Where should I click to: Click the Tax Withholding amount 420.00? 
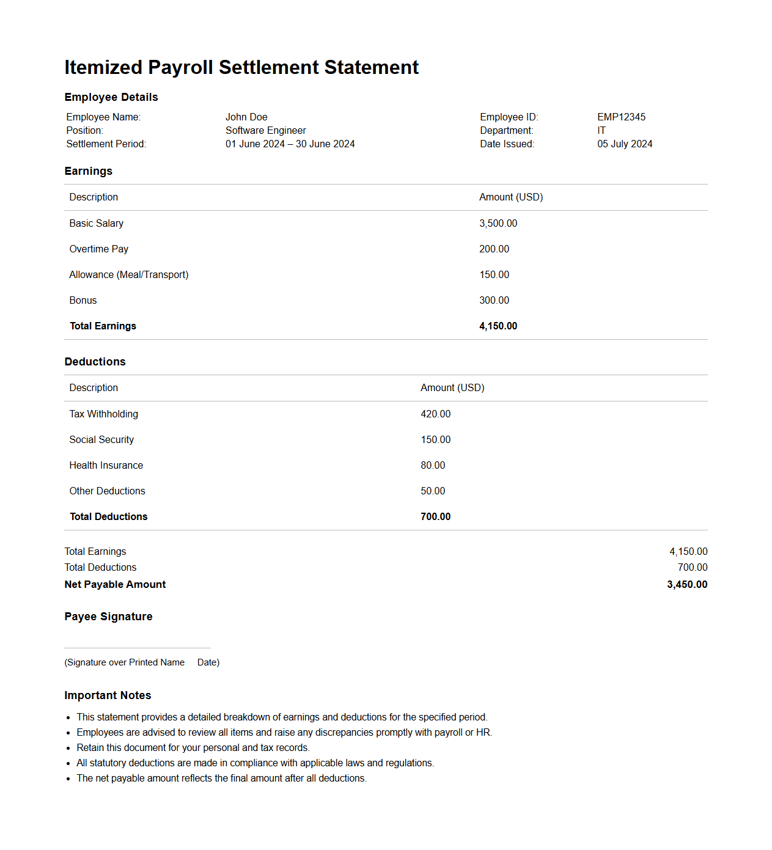435,414
